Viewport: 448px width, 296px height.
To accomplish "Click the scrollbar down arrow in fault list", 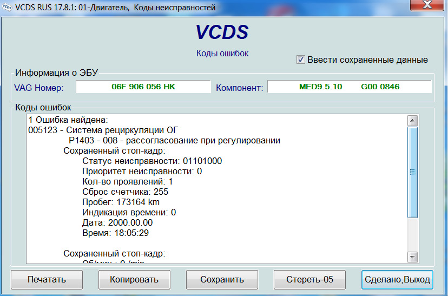I will pos(412,257).
